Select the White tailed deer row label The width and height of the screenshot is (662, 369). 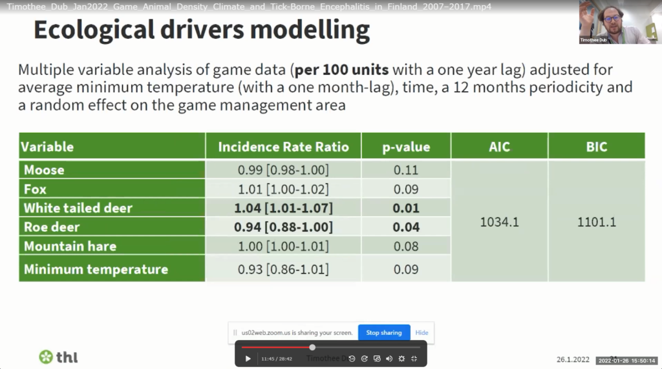(x=78, y=208)
